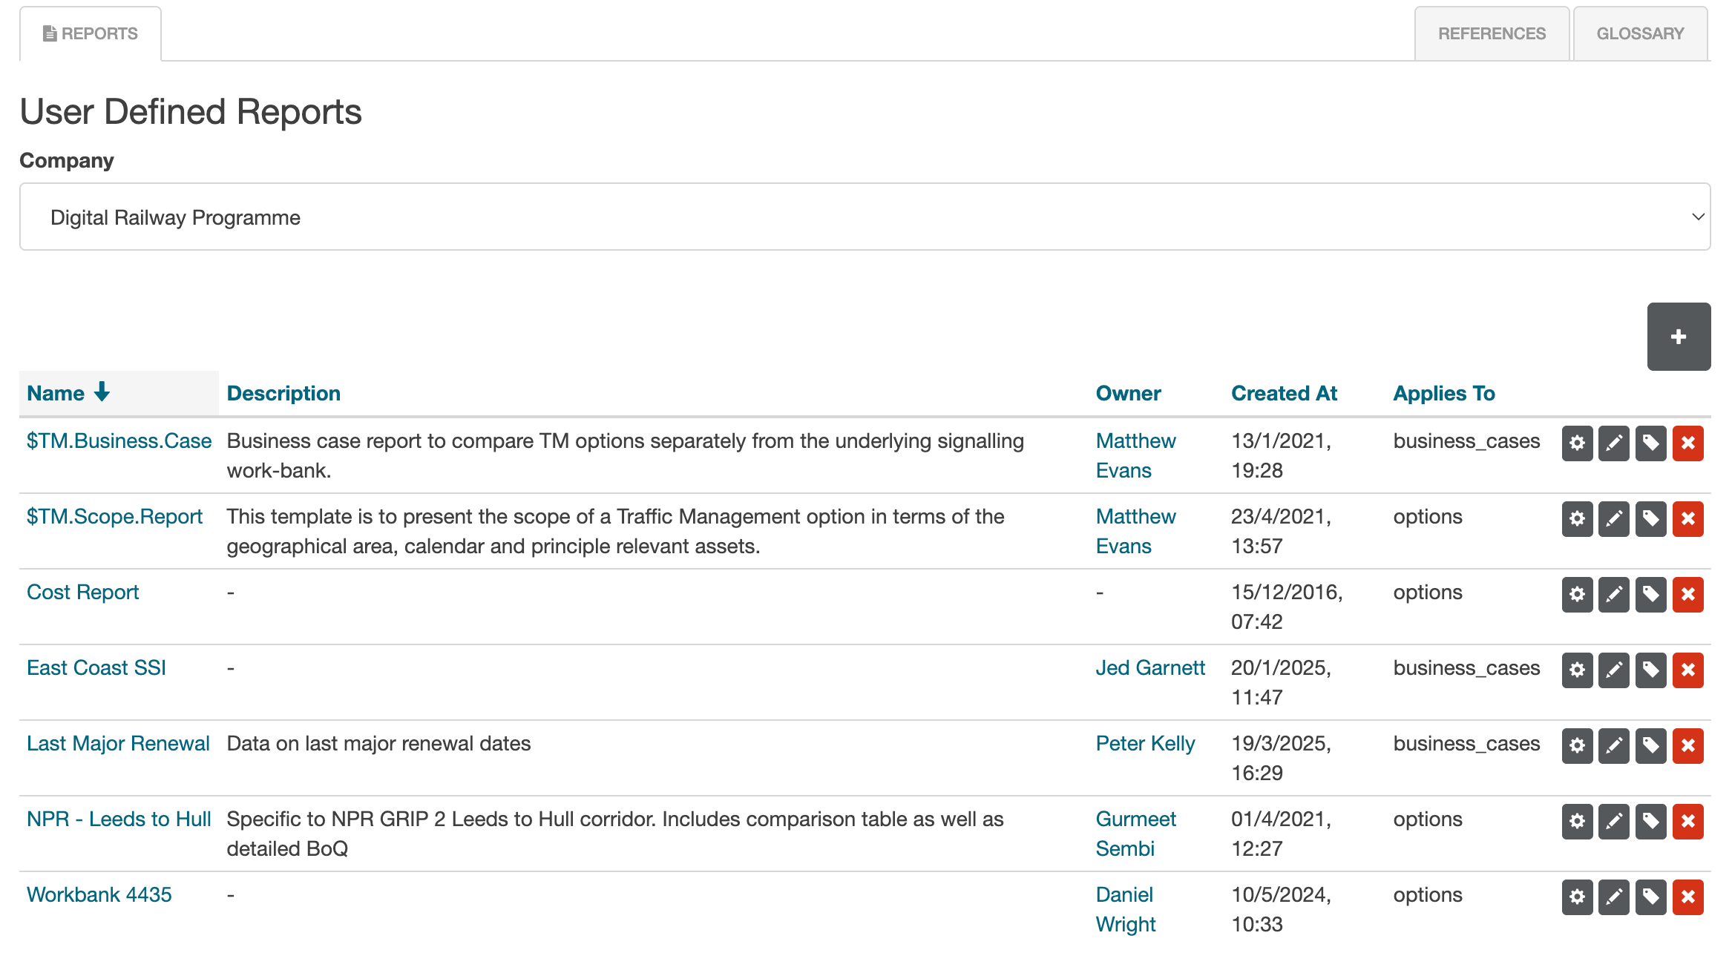This screenshot has width=1732, height=970.
Task: Switch to the References tab
Action: coord(1491,33)
